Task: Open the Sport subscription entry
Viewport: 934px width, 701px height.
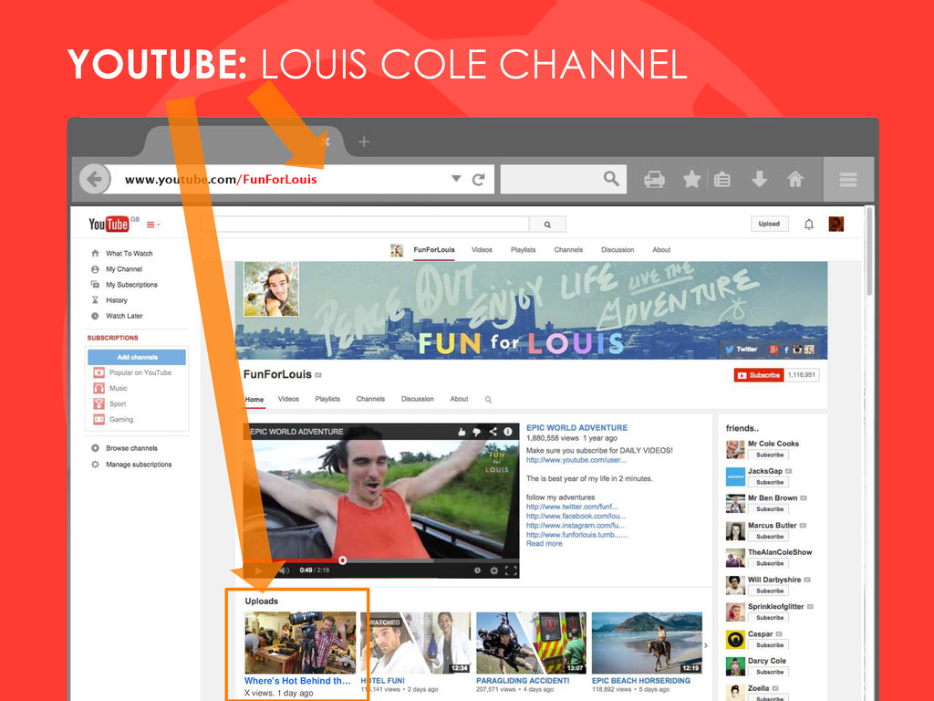Action: point(118,403)
